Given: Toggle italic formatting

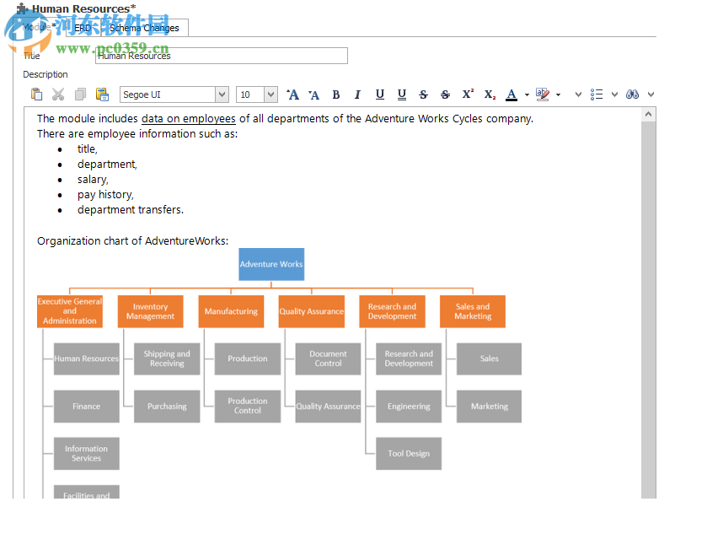Looking at the screenshot, I should (357, 94).
